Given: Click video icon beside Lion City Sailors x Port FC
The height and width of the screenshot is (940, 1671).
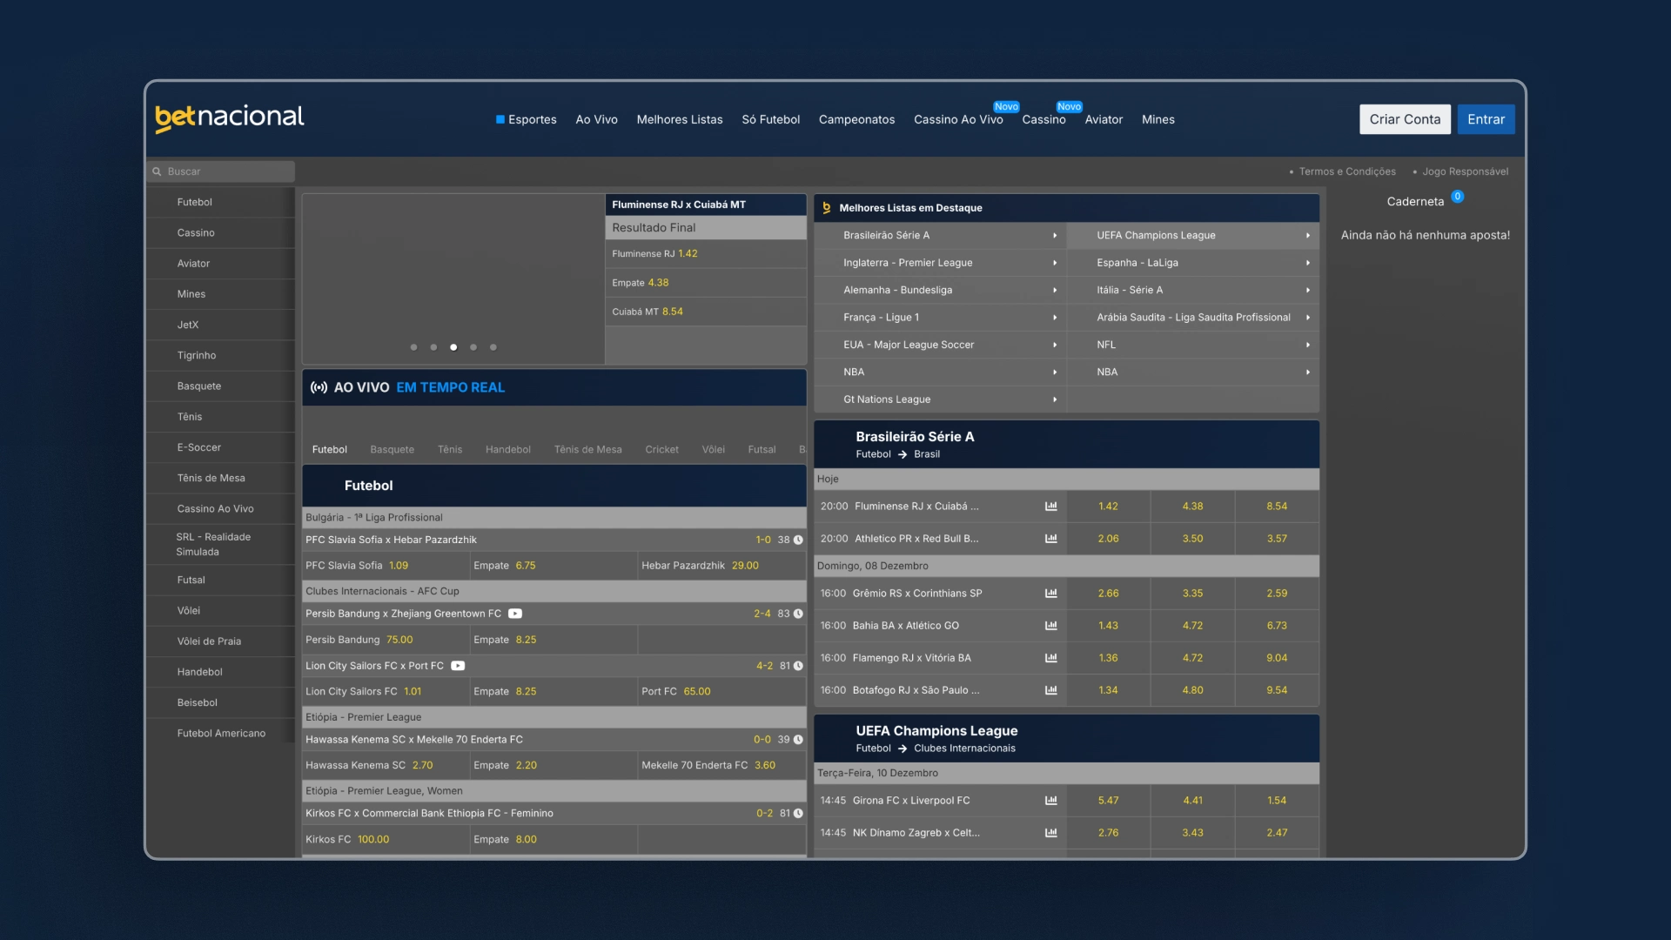Looking at the screenshot, I should [x=458, y=666].
